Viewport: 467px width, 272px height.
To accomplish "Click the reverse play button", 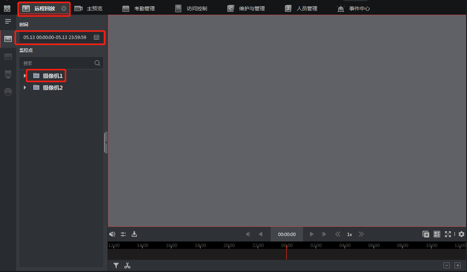I will tap(260, 234).
